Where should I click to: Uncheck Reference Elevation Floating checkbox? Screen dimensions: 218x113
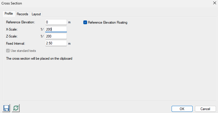point(85,22)
